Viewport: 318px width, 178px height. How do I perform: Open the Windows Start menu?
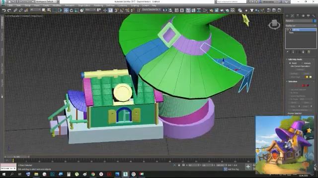pyautogui.click(x=4, y=174)
